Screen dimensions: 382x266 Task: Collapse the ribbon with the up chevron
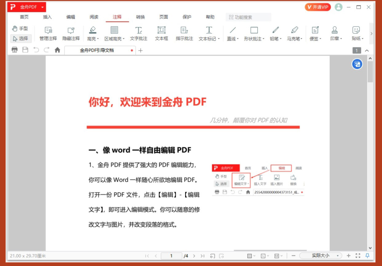click(x=367, y=50)
